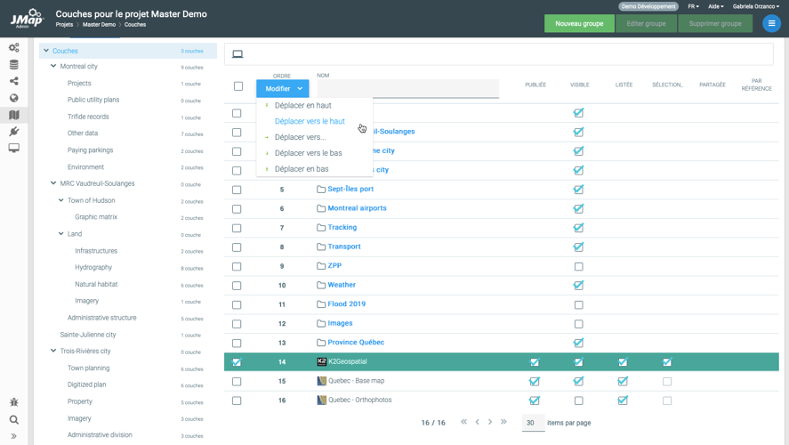Open the globe icon in left sidebar
Screen dimensions: 789x445
pyautogui.click(x=13, y=99)
